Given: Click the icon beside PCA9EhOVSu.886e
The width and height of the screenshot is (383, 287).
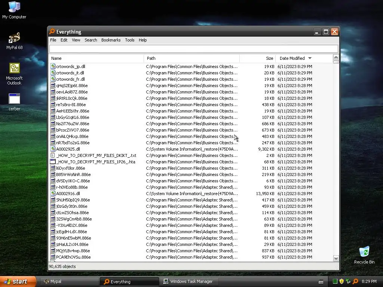Looking at the screenshot, I should pos(53,256).
